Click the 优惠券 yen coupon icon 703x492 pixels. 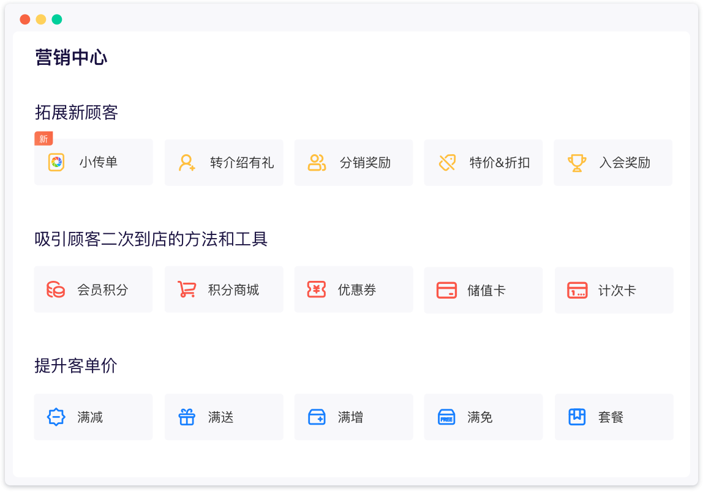[316, 289]
